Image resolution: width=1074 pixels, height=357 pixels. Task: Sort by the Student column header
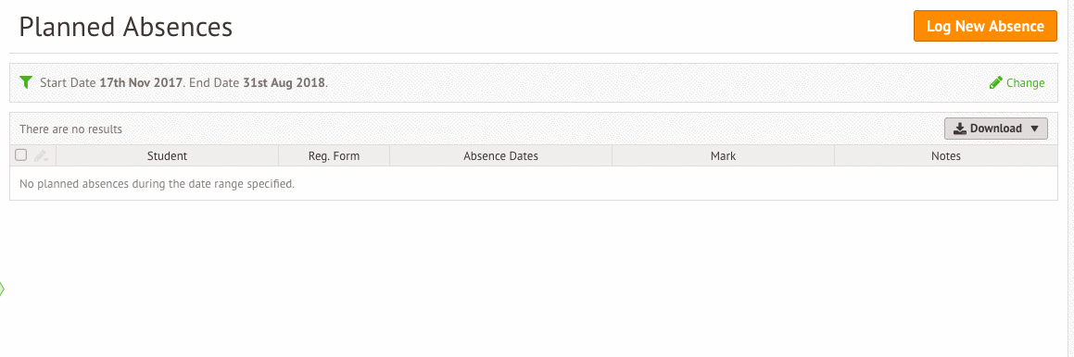(167, 156)
